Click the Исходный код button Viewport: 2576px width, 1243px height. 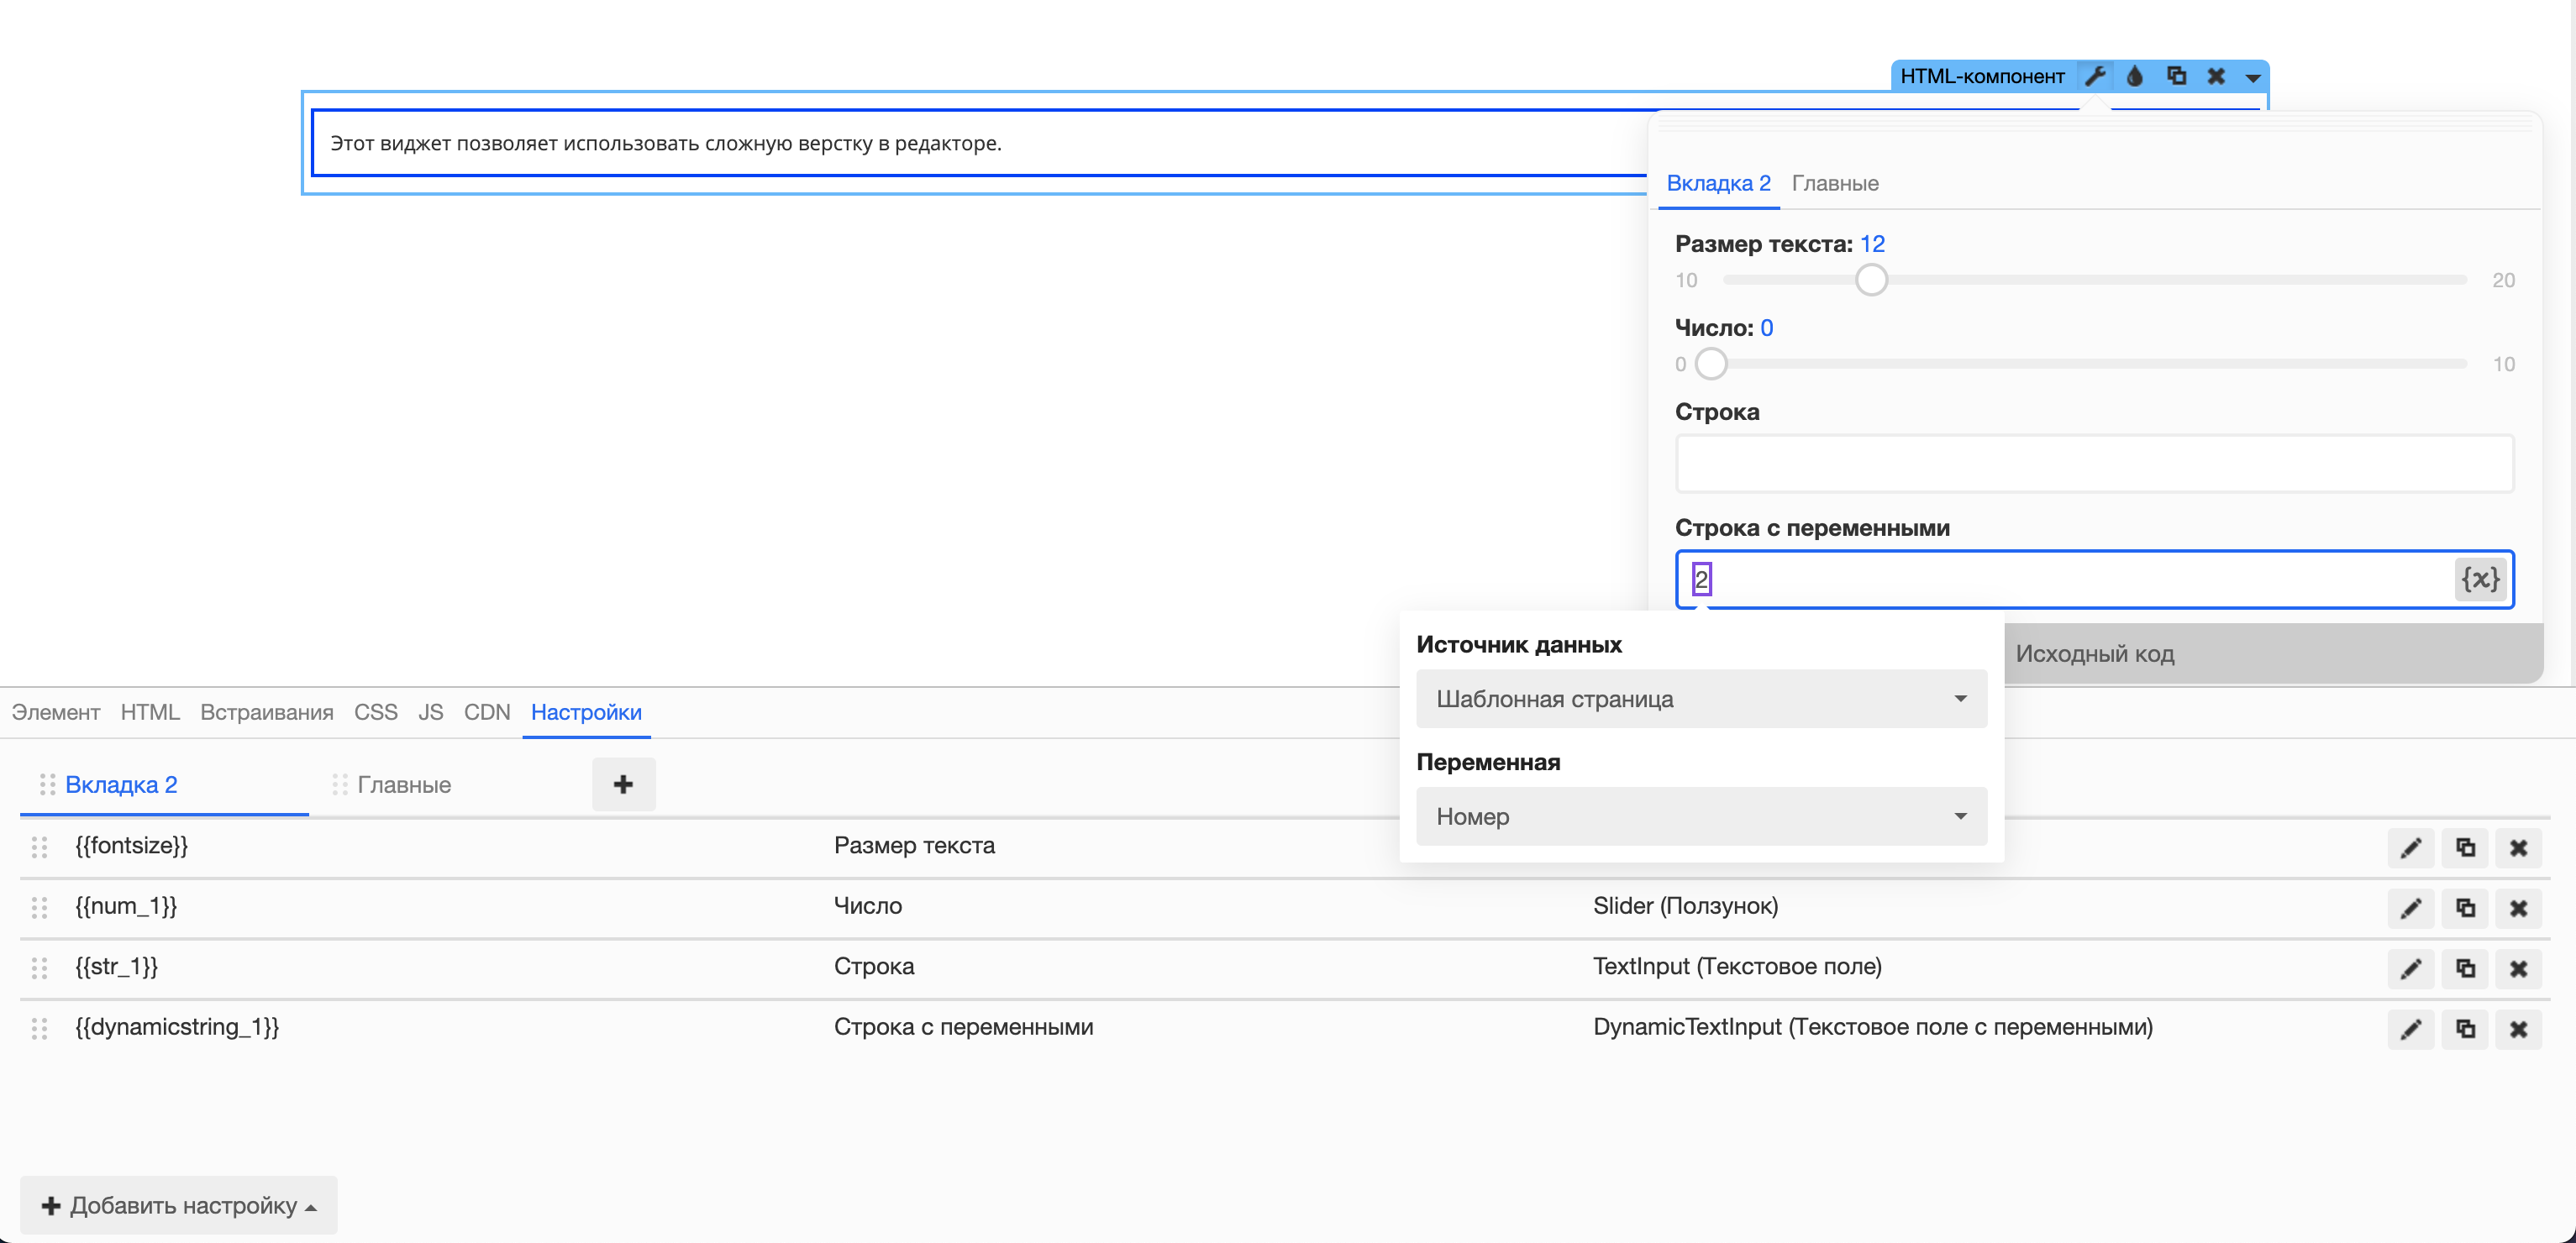2272,654
